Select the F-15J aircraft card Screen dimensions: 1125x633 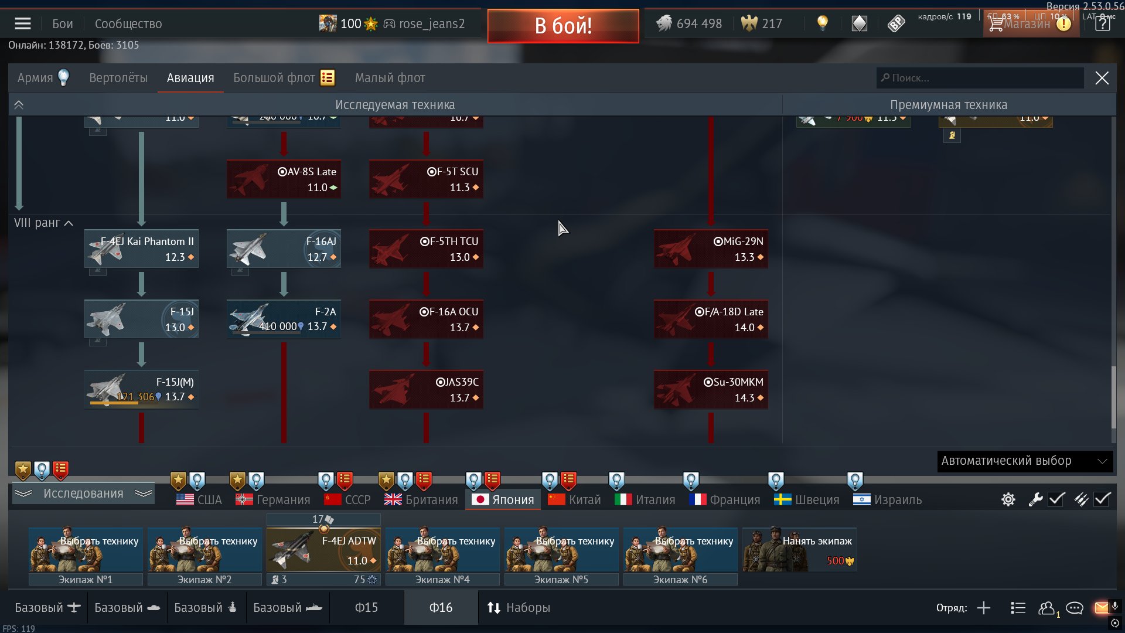141,319
